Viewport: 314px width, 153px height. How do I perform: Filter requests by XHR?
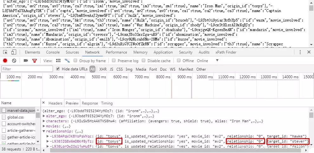(x=103, y=69)
